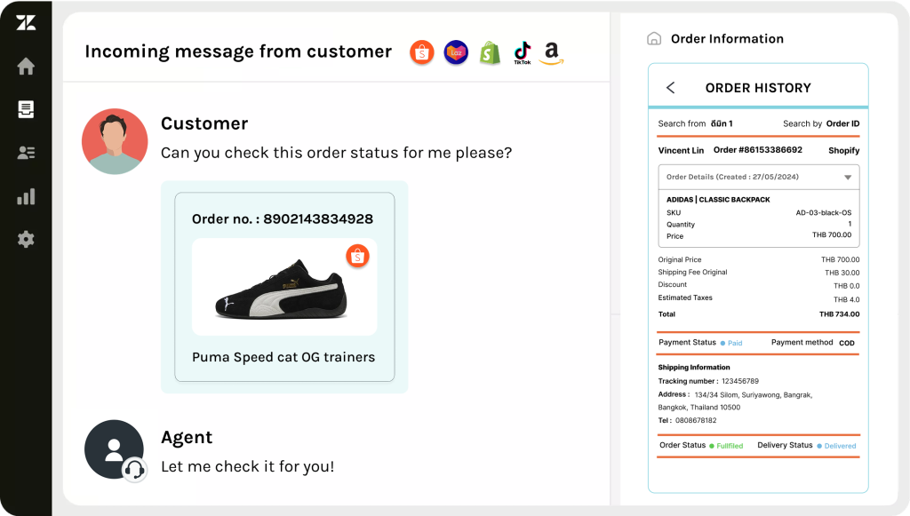
Task: Click tracking number 123456789
Action: tap(740, 381)
